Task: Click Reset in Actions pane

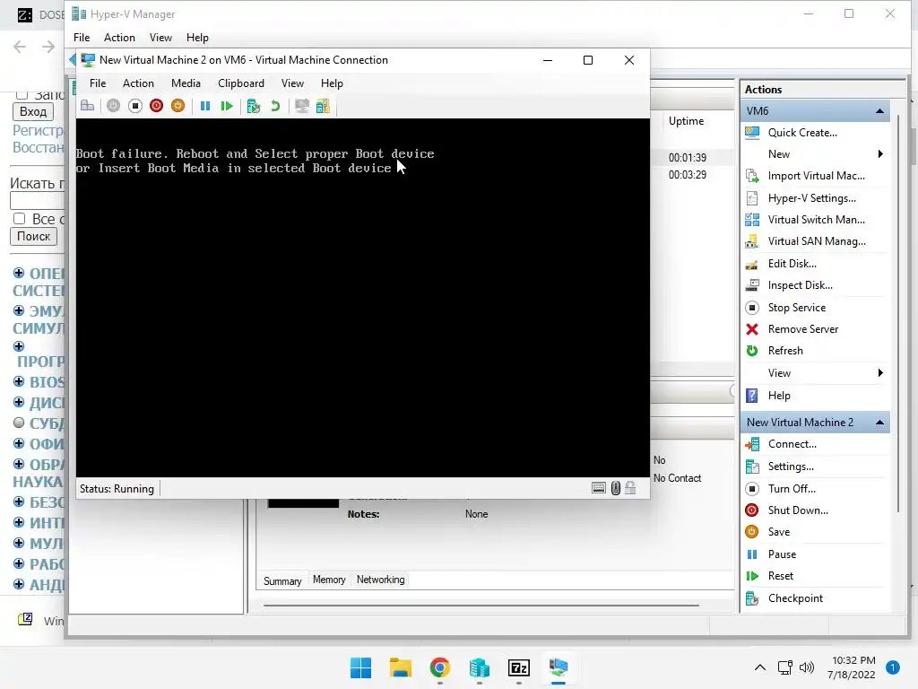Action: 781,576
